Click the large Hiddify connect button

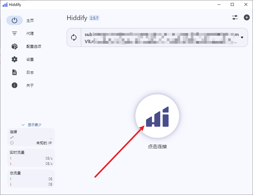tap(157, 116)
